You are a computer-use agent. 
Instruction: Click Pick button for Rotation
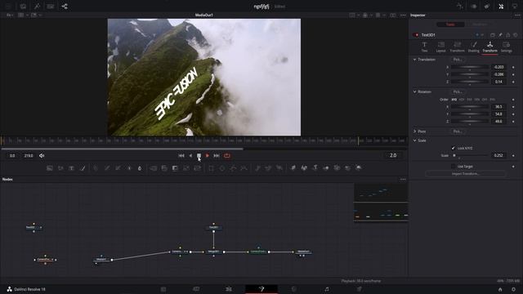tap(458, 91)
